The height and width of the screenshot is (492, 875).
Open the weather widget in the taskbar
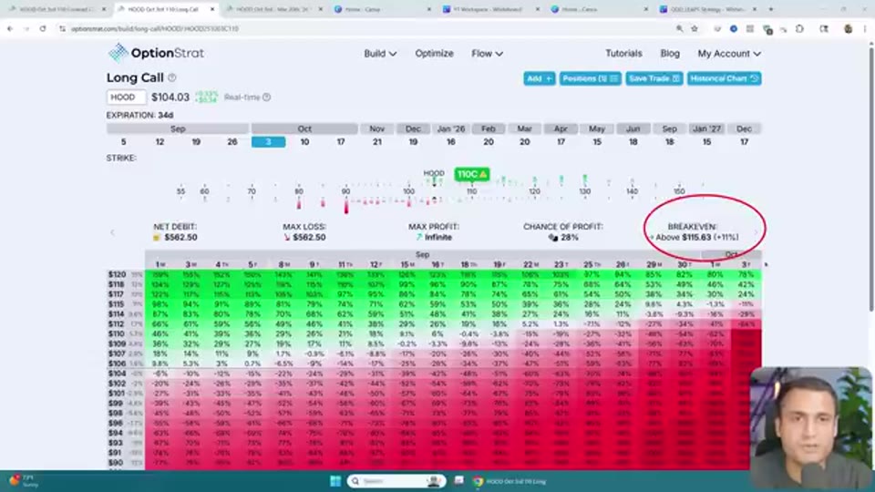pos(22,481)
